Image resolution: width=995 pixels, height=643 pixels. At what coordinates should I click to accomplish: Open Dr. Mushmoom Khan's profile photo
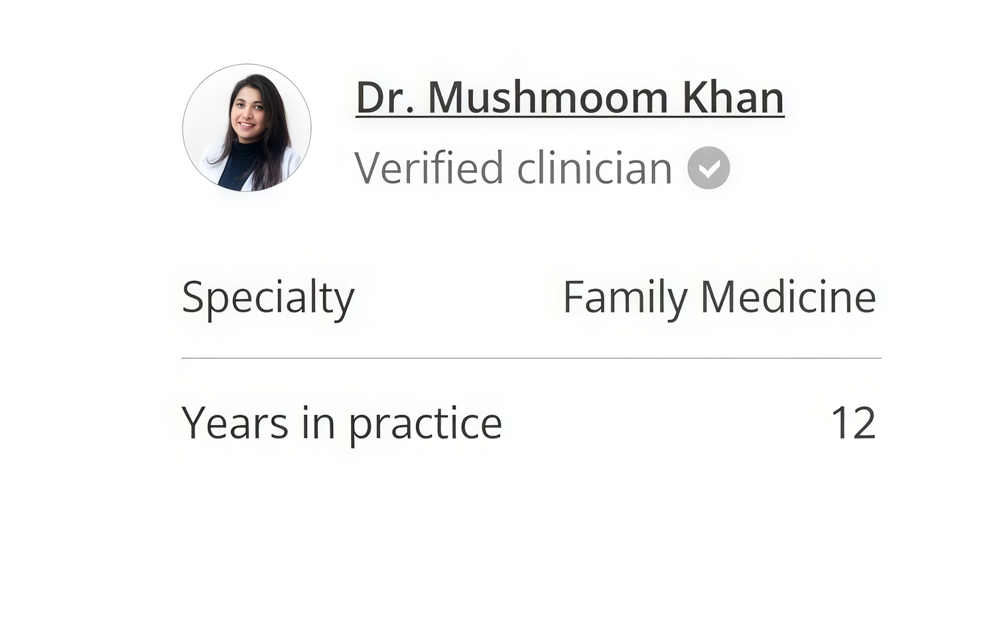point(247,128)
